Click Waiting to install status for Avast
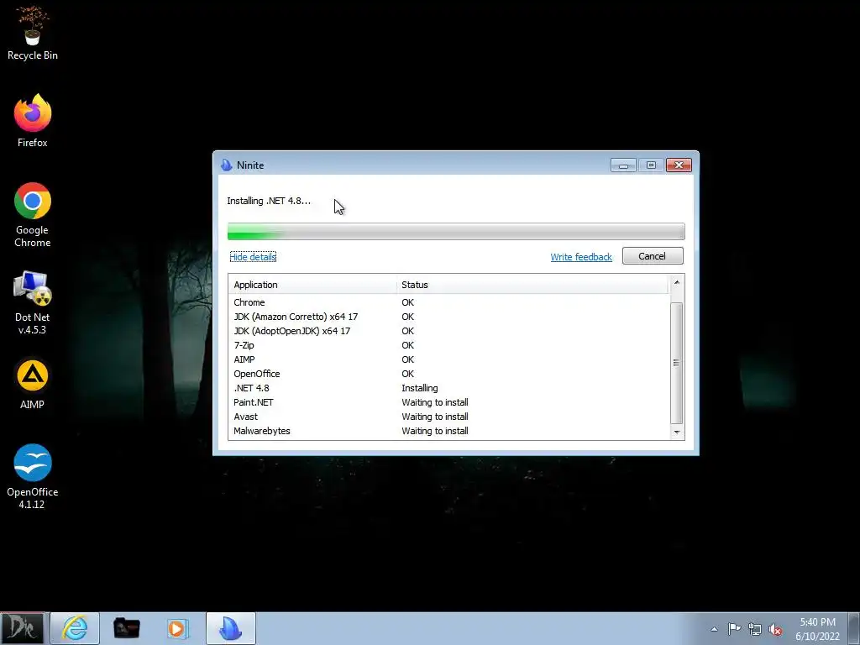This screenshot has height=645, width=860. click(435, 417)
